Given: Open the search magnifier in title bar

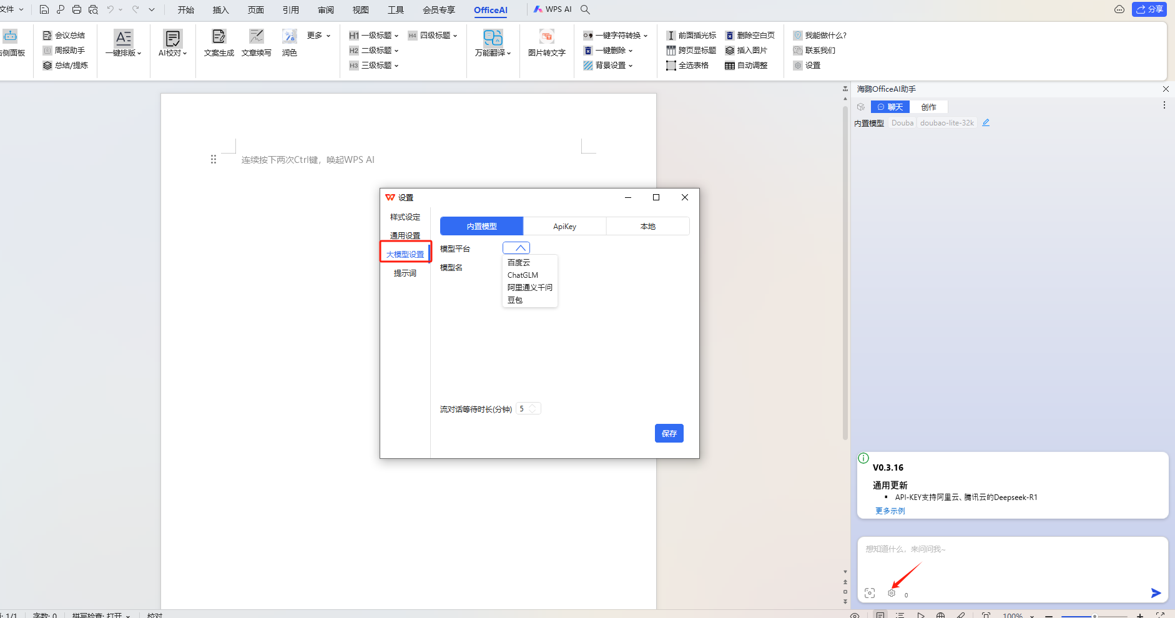Looking at the screenshot, I should point(585,9).
